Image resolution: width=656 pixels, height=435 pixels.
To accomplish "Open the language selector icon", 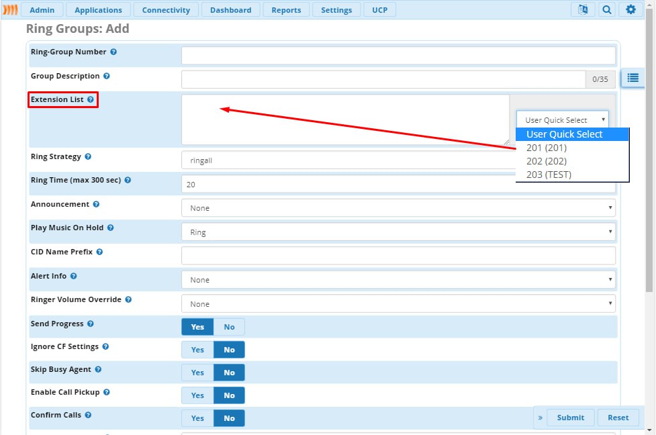I will coord(583,10).
